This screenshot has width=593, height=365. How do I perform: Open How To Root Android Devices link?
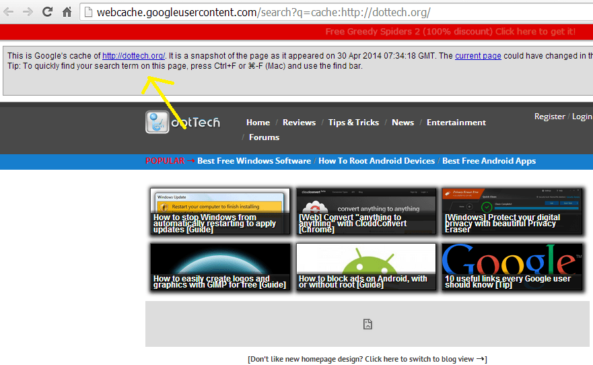376,161
